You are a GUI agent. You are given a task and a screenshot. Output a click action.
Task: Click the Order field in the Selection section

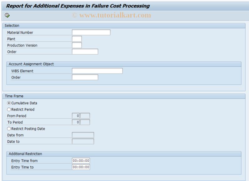tap(86, 52)
